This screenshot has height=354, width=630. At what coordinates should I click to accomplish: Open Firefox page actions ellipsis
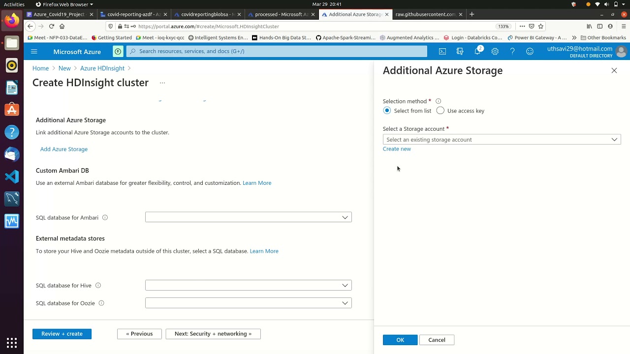point(522,26)
